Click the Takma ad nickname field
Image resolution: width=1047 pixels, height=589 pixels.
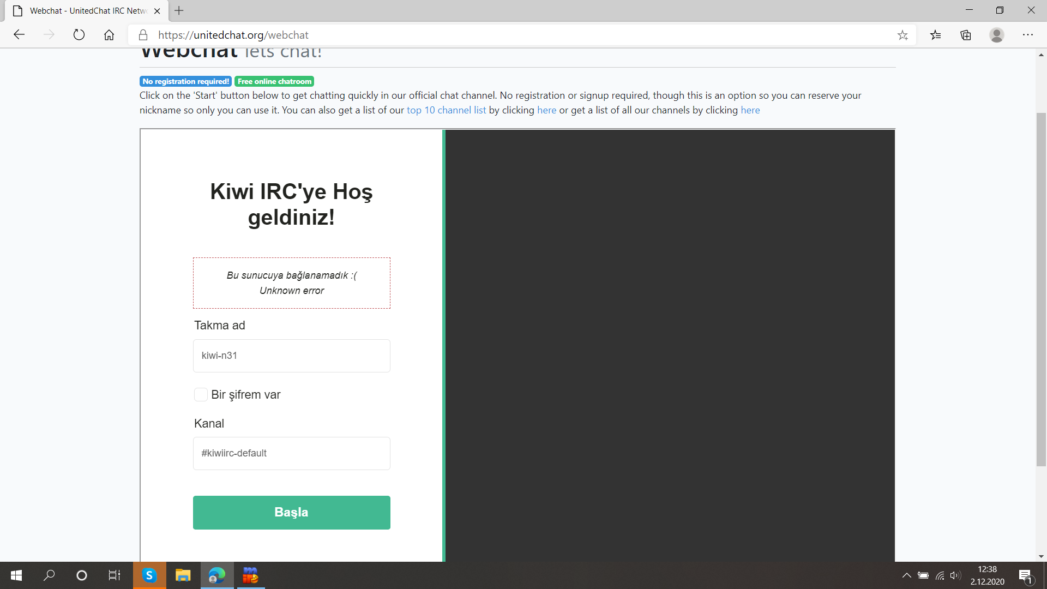pyautogui.click(x=292, y=356)
